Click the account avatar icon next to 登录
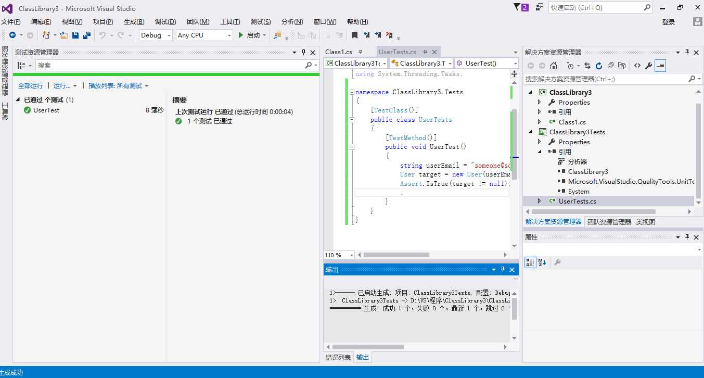This screenshot has height=378, width=704. point(698,21)
